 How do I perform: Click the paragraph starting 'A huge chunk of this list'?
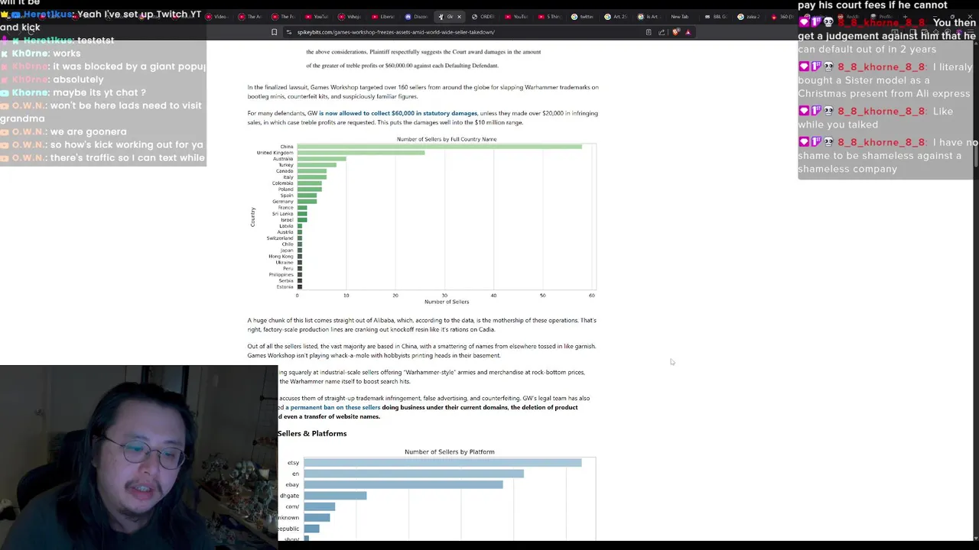click(421, 325)
